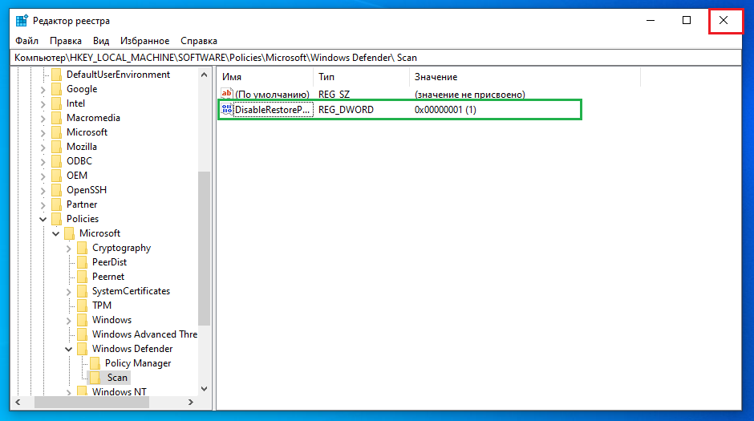Click the Mozilla folder icon
The image size is (754, 421).
coord(56,147)
